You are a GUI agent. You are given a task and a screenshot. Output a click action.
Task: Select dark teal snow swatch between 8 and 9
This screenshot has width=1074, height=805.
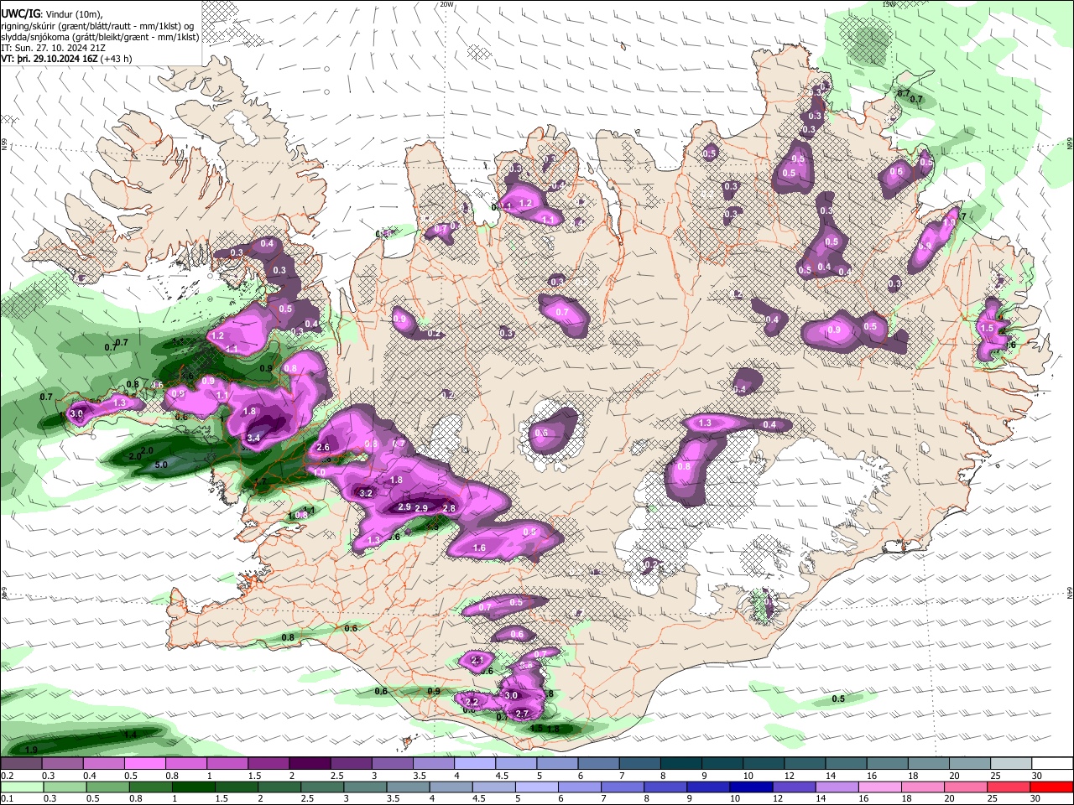[681, 764]
